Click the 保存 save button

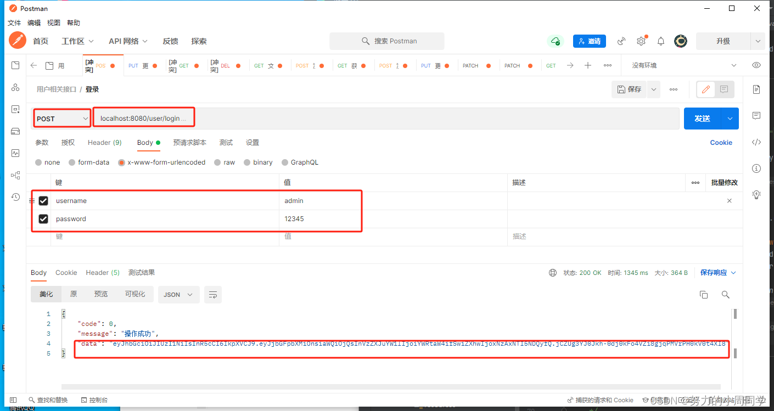(629, 89)
